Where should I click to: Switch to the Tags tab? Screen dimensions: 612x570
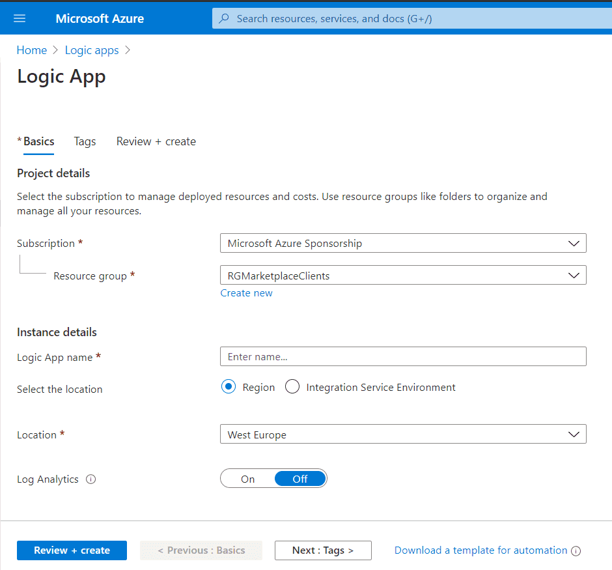pyautogui.click(x=85, y=141)
